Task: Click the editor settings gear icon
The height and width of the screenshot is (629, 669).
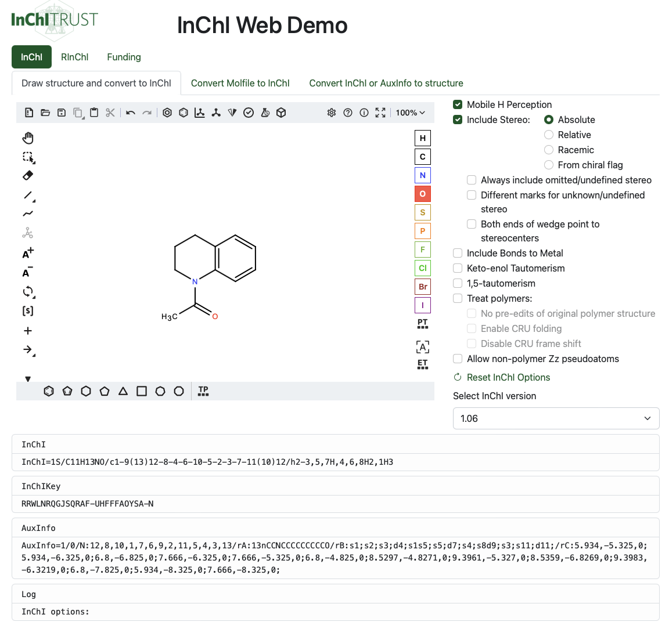Action: (x=332, y=113)
